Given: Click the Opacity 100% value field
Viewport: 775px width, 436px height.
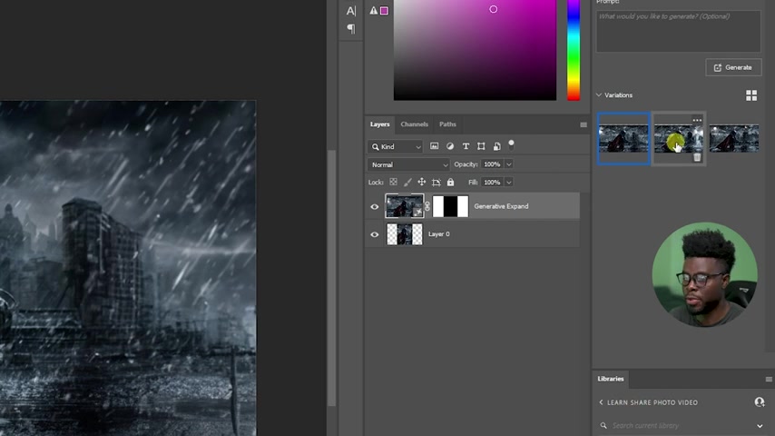Looking at the screenshot, I should point(492,164).
